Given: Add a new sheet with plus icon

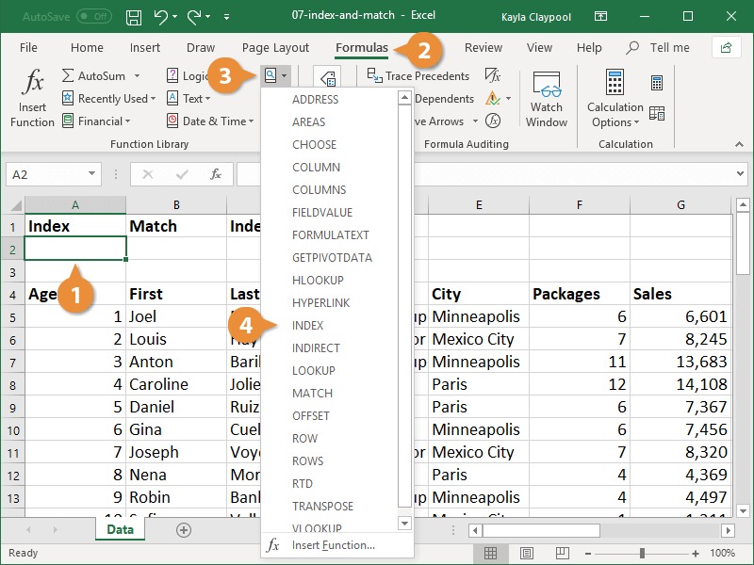Looking at the screenshot, I should pos(184,530).
